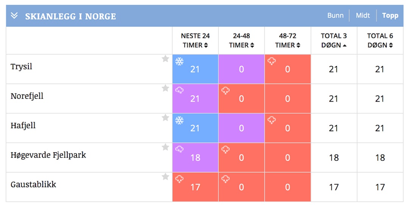Sort by 48-72 Timer column
Viewport: 409px width, 205px height.
287,41
